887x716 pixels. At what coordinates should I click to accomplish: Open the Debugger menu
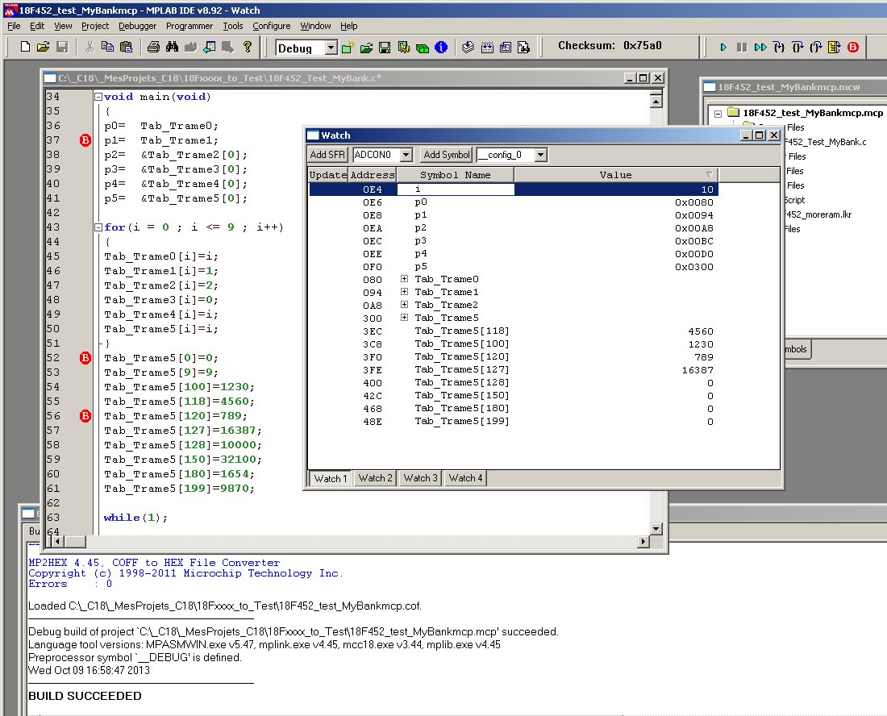137,26
